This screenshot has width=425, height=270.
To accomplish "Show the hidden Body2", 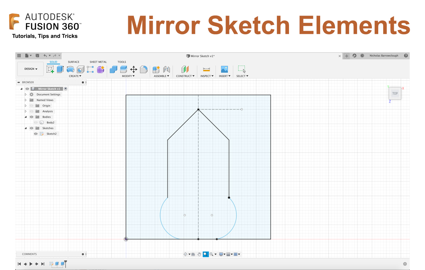I will (x=35, y=122).
